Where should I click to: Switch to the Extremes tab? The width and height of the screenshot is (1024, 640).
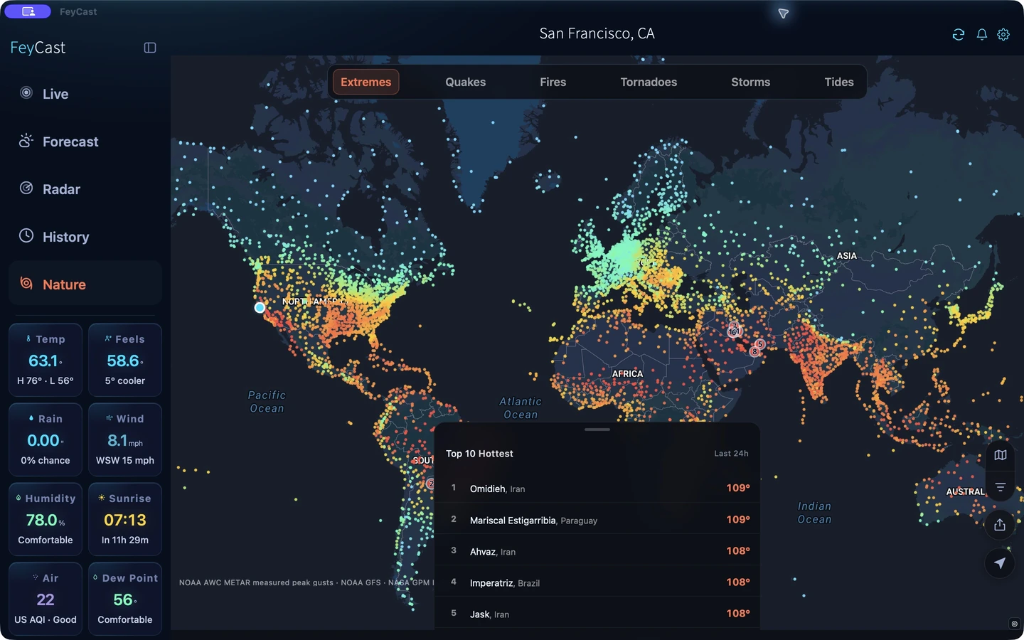point(366,82)
